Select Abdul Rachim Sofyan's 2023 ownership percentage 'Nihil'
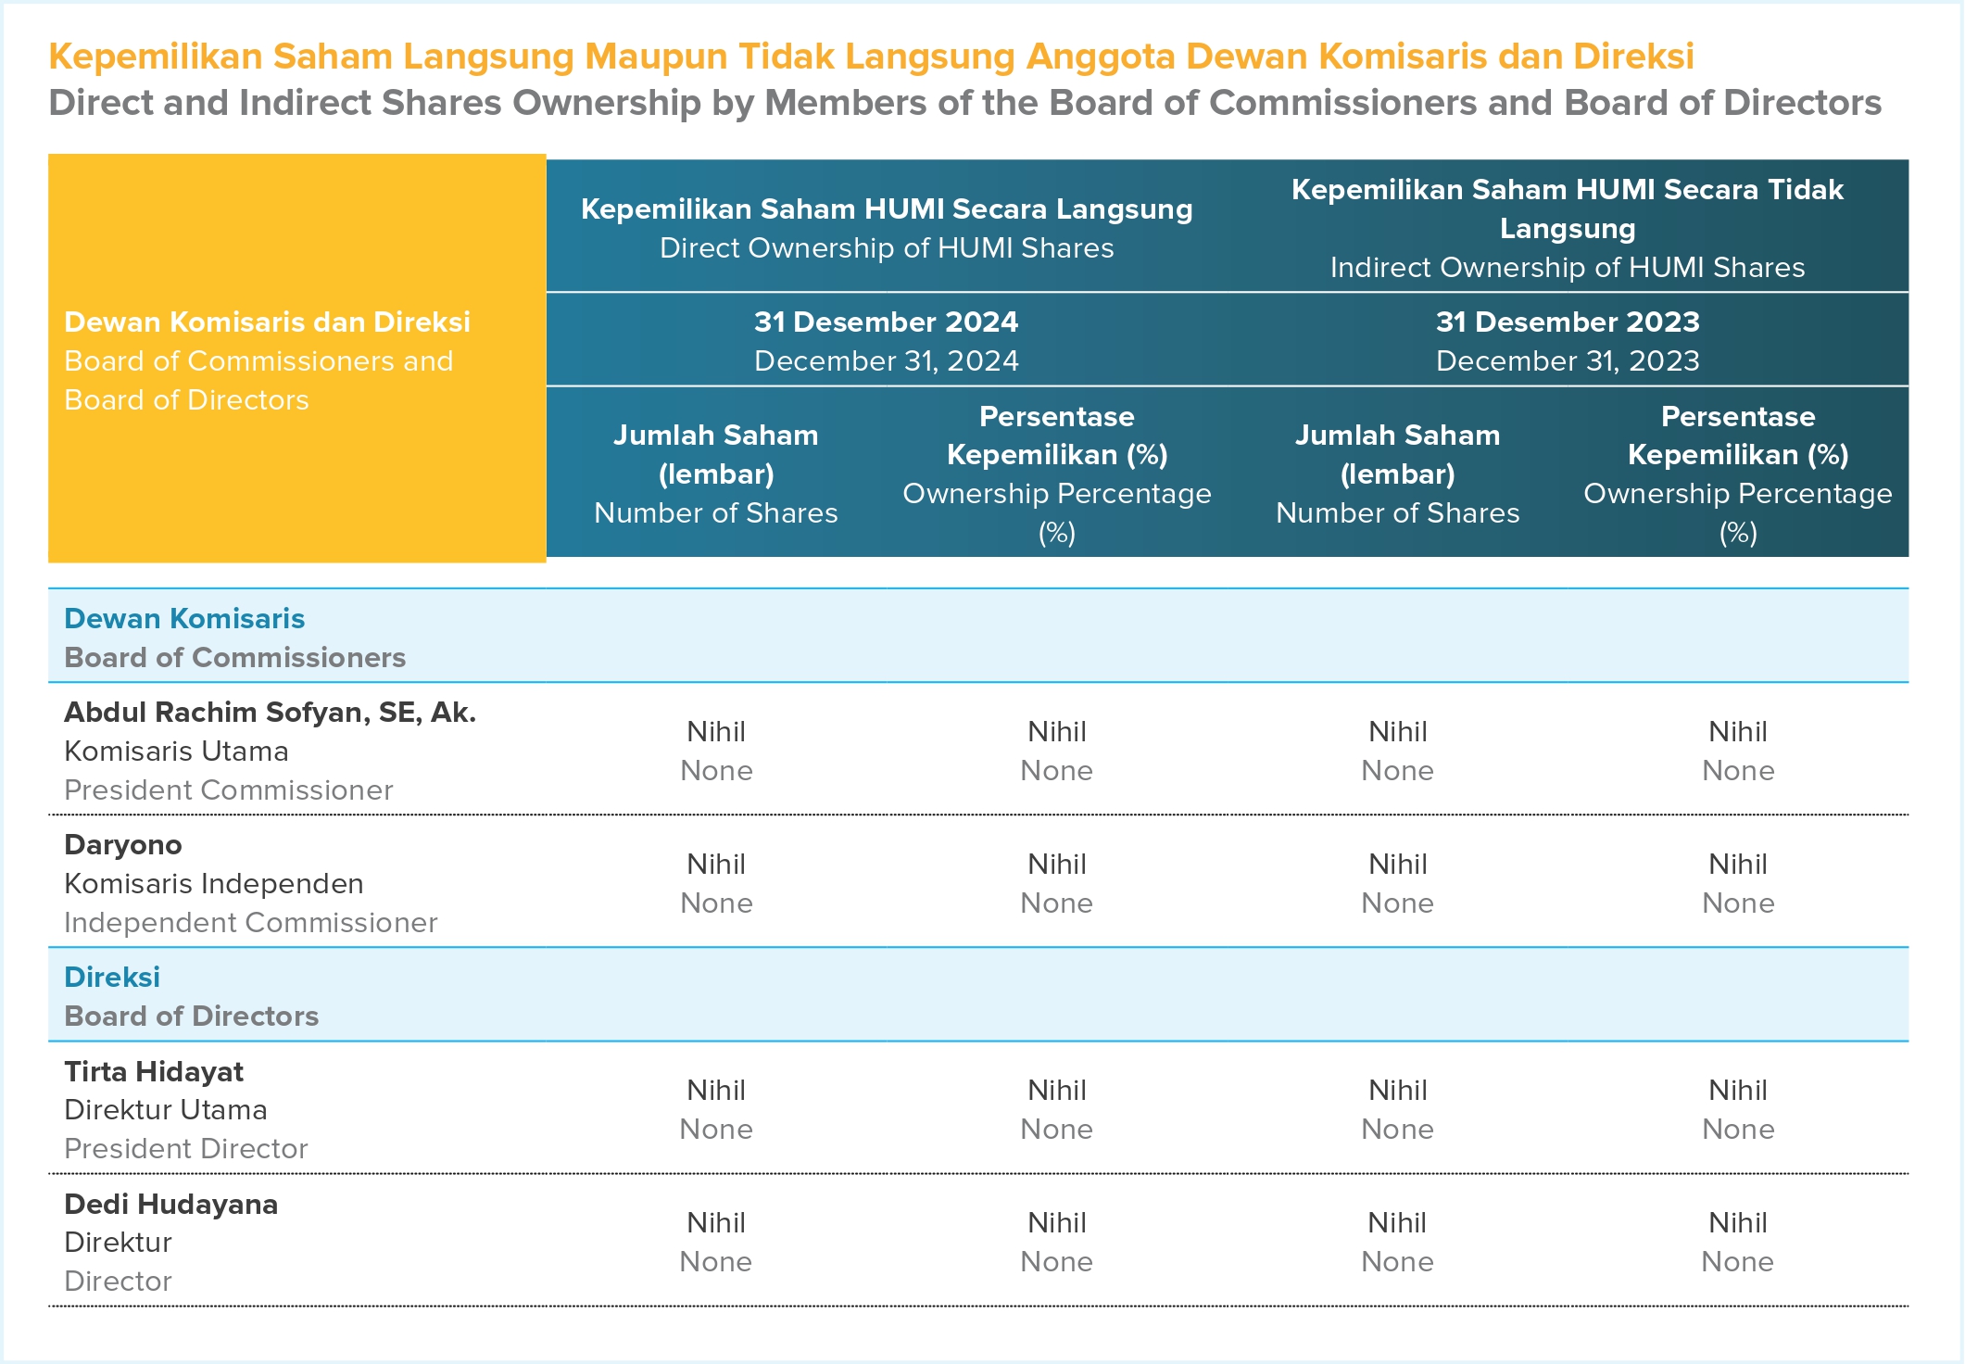1965x1364 pixels. pyautogui.click(x=1738, y=732)
